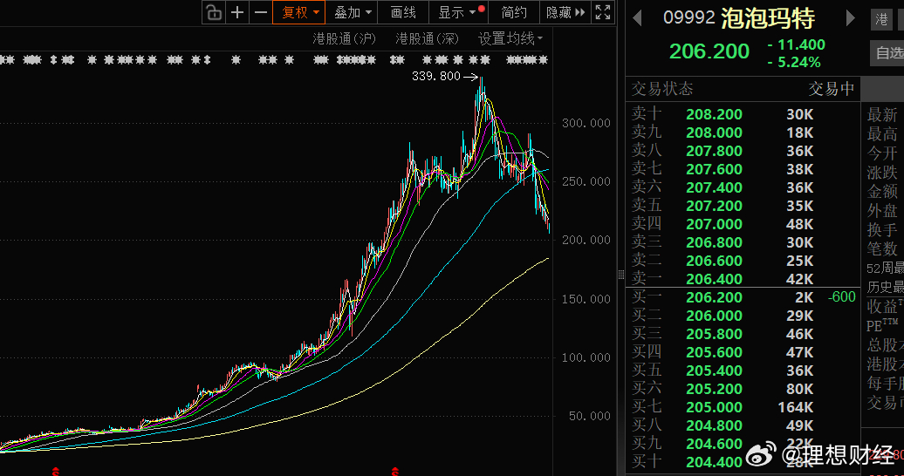Click 买七 volume 164K
Viewport: 904px width, 476px height.
point(795,407)
